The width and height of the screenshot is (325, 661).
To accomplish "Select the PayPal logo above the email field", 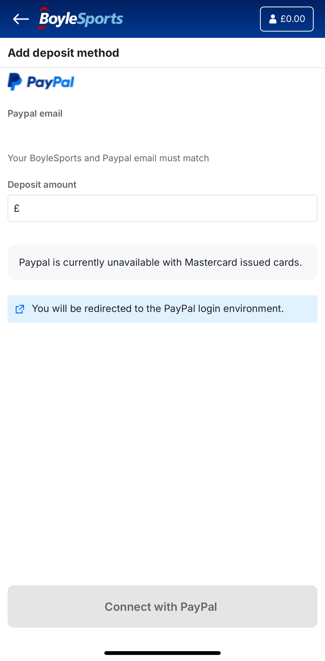I will (x=41, y=82).
